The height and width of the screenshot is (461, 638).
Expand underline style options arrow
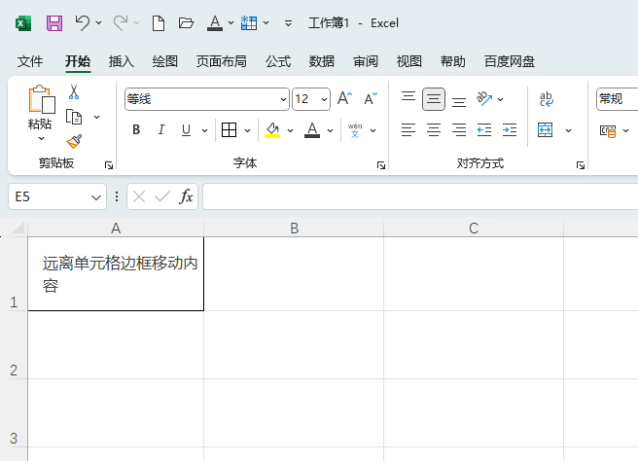point(204,130)
